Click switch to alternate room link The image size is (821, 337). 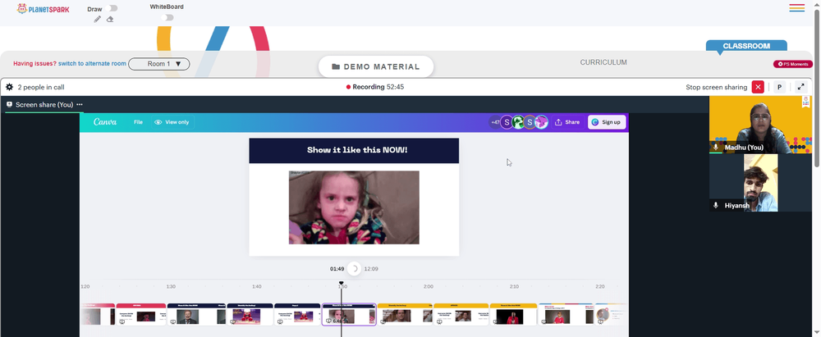92,64
